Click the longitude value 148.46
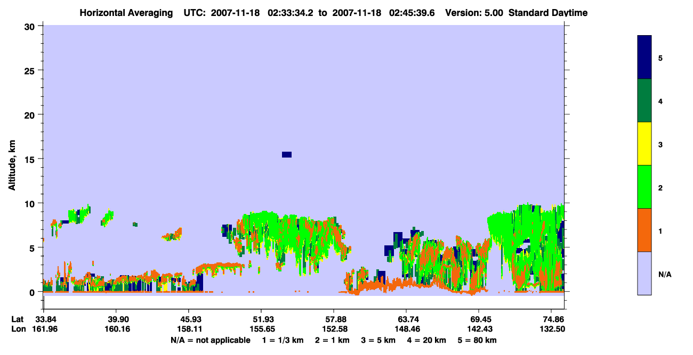693x355 pixels. point(406,329)
